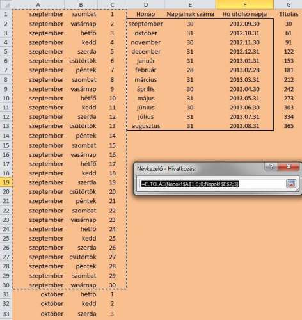302x320 pixels.
Task: Click the október cell in row 31
Action: point(38,294)
